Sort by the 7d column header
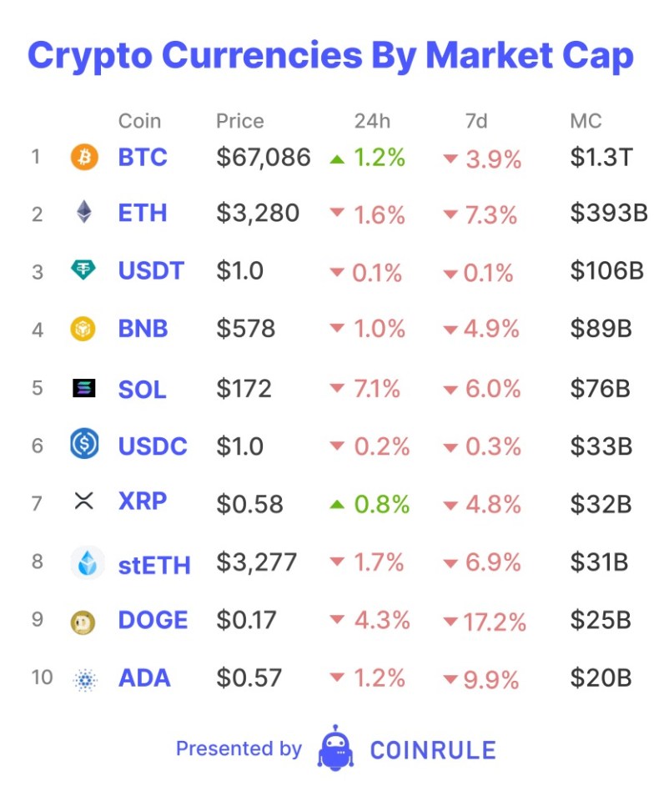Screen dimensions: 669x801 click(476, 121)
